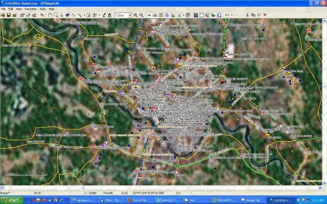
Task: Click the scissors cut icon
Action: pos(247,15)
